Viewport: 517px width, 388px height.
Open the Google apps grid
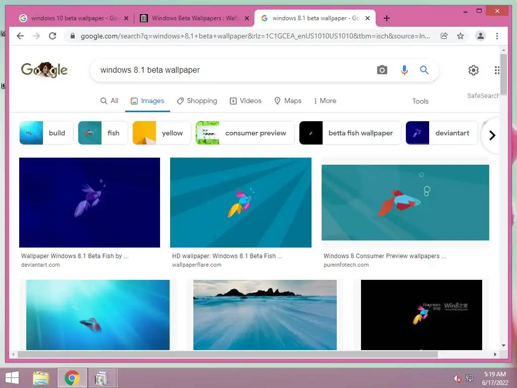(x=497, y=70)
